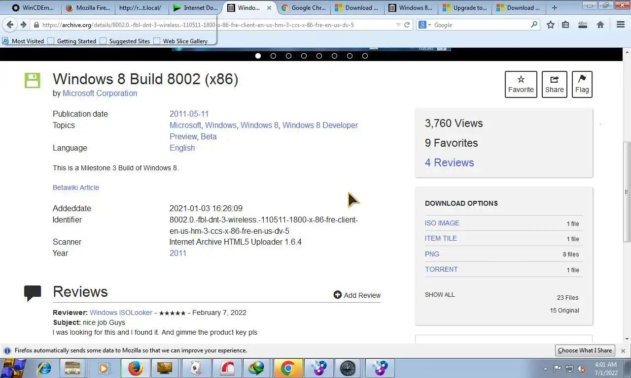The image size is (631, 378).
Task: Switch to the WinCDEm... tab
Action: [33, 8]
